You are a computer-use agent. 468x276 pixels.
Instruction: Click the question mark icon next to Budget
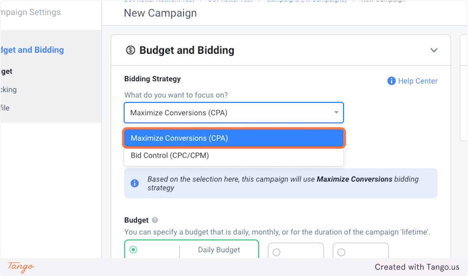click(x=155, y=220)
